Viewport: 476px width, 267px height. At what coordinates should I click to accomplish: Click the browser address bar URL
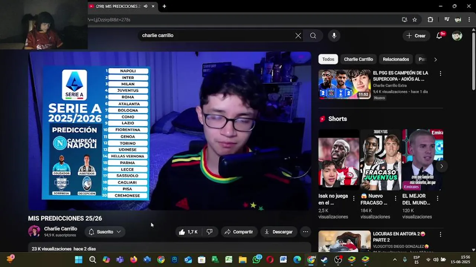109,20
